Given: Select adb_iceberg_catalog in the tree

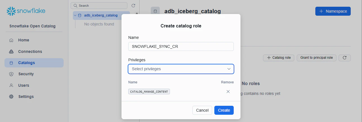Looking at the screenshot, I should pos(101,15).
